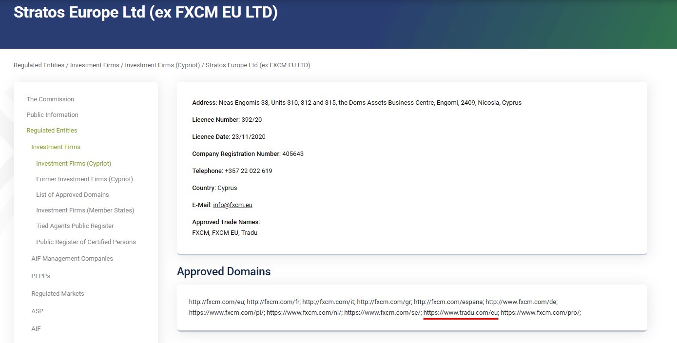Open 'PEPPs' sidebar item

pos(40,276)
